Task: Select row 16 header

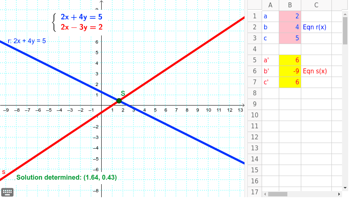Action: tap(255, 181)
